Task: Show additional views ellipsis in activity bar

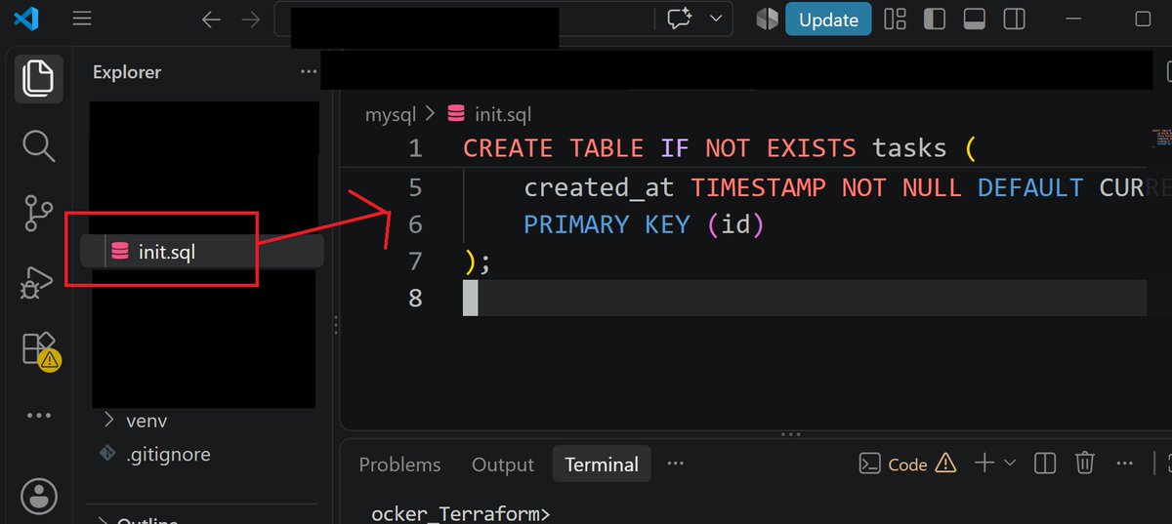Action: tap(38, 416)
